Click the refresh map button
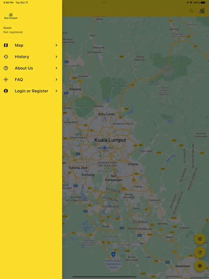 tap(200, 252)
